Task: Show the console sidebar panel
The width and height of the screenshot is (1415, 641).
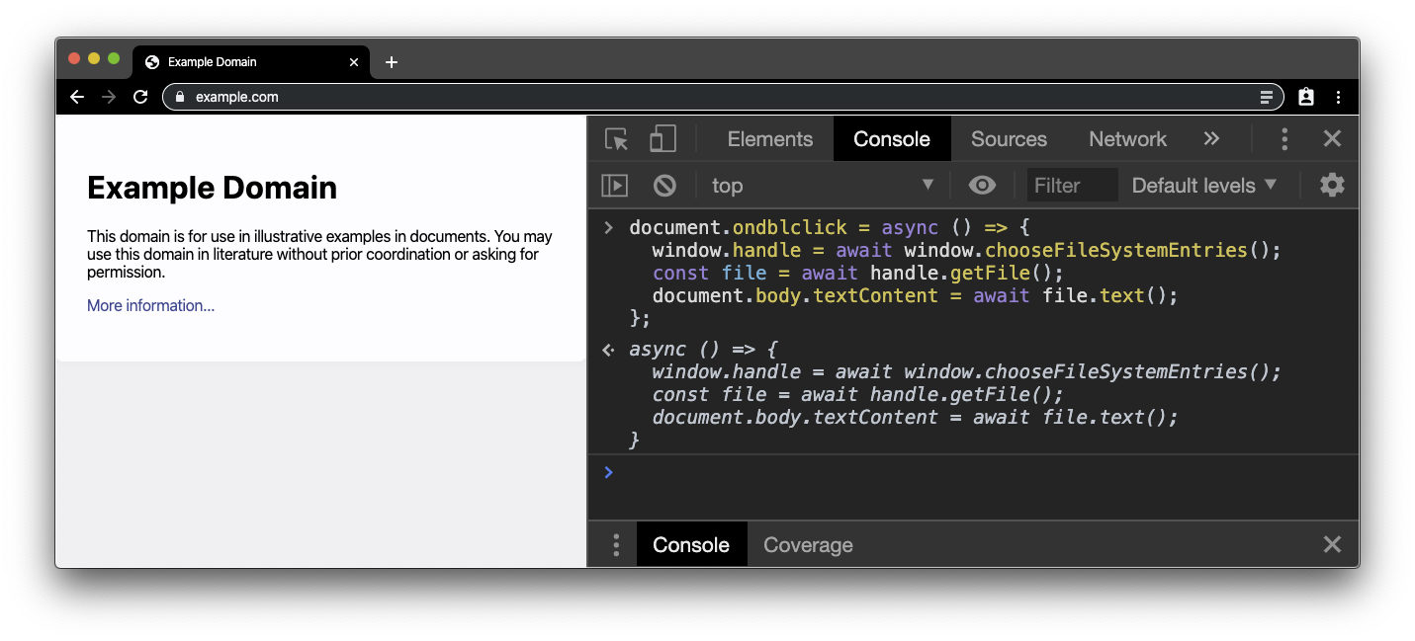Action: click(x=615, y=185)
